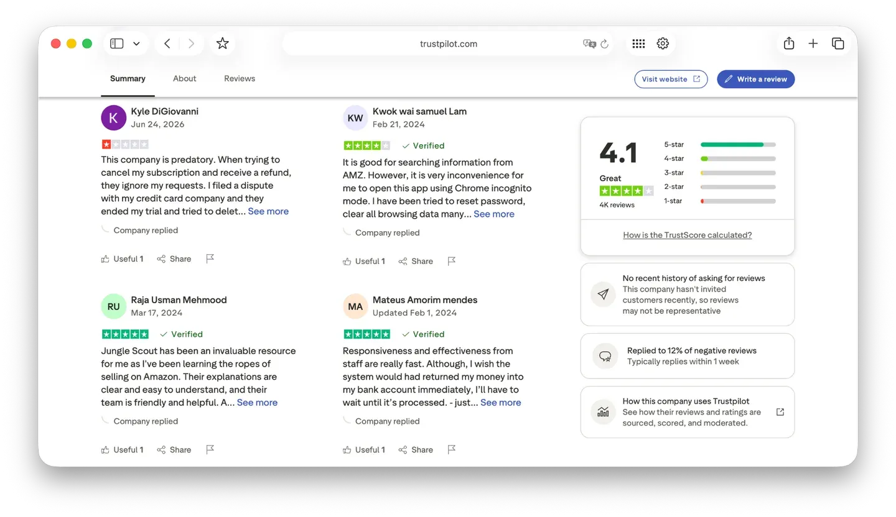The width and height of the screenshot is (896, 517).
Task: Open How this company uses Trustpilot card
Action: (687, 412)
